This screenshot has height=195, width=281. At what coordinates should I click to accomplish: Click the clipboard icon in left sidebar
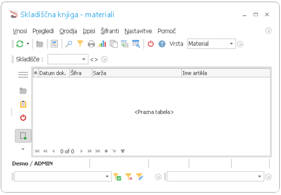[23, 104]
